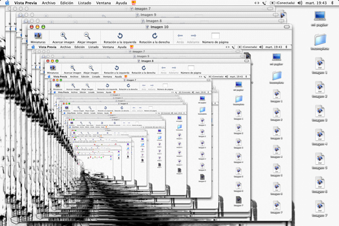Toggle toolbar with Imagen 7 window pill button

[x=270, y=9]
